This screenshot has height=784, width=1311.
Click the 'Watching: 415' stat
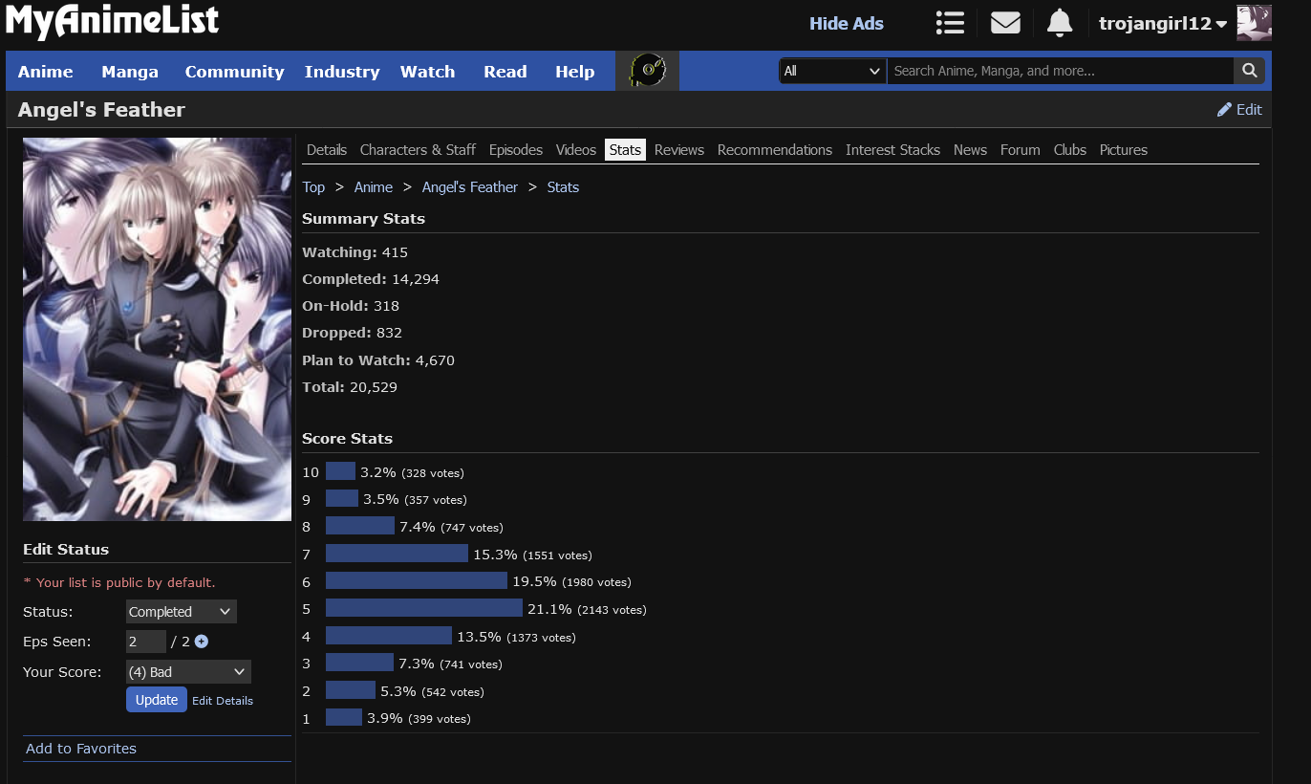click(355, 252)
